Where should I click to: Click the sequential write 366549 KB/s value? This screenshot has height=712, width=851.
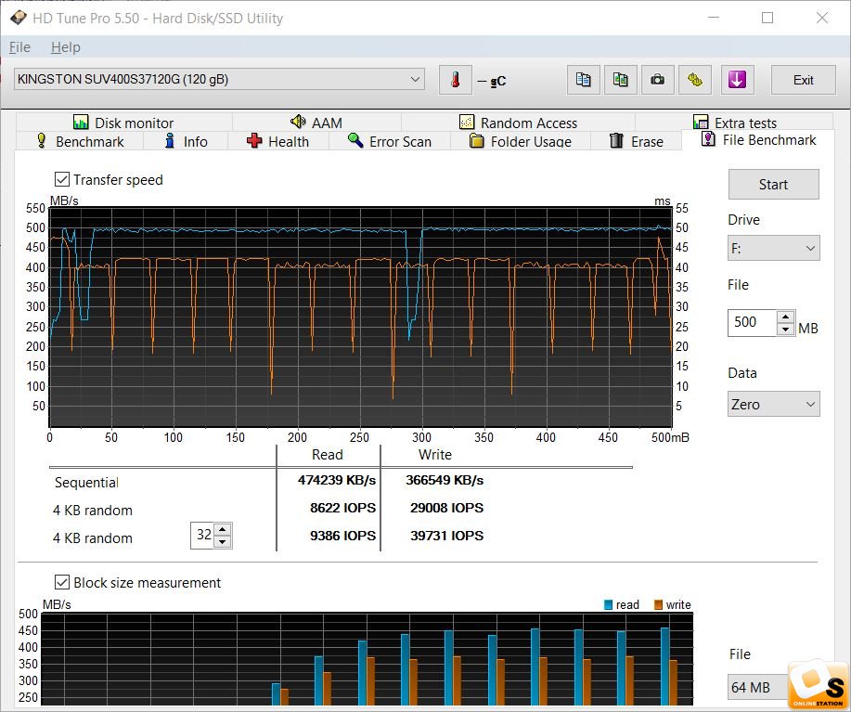point(445,480)
